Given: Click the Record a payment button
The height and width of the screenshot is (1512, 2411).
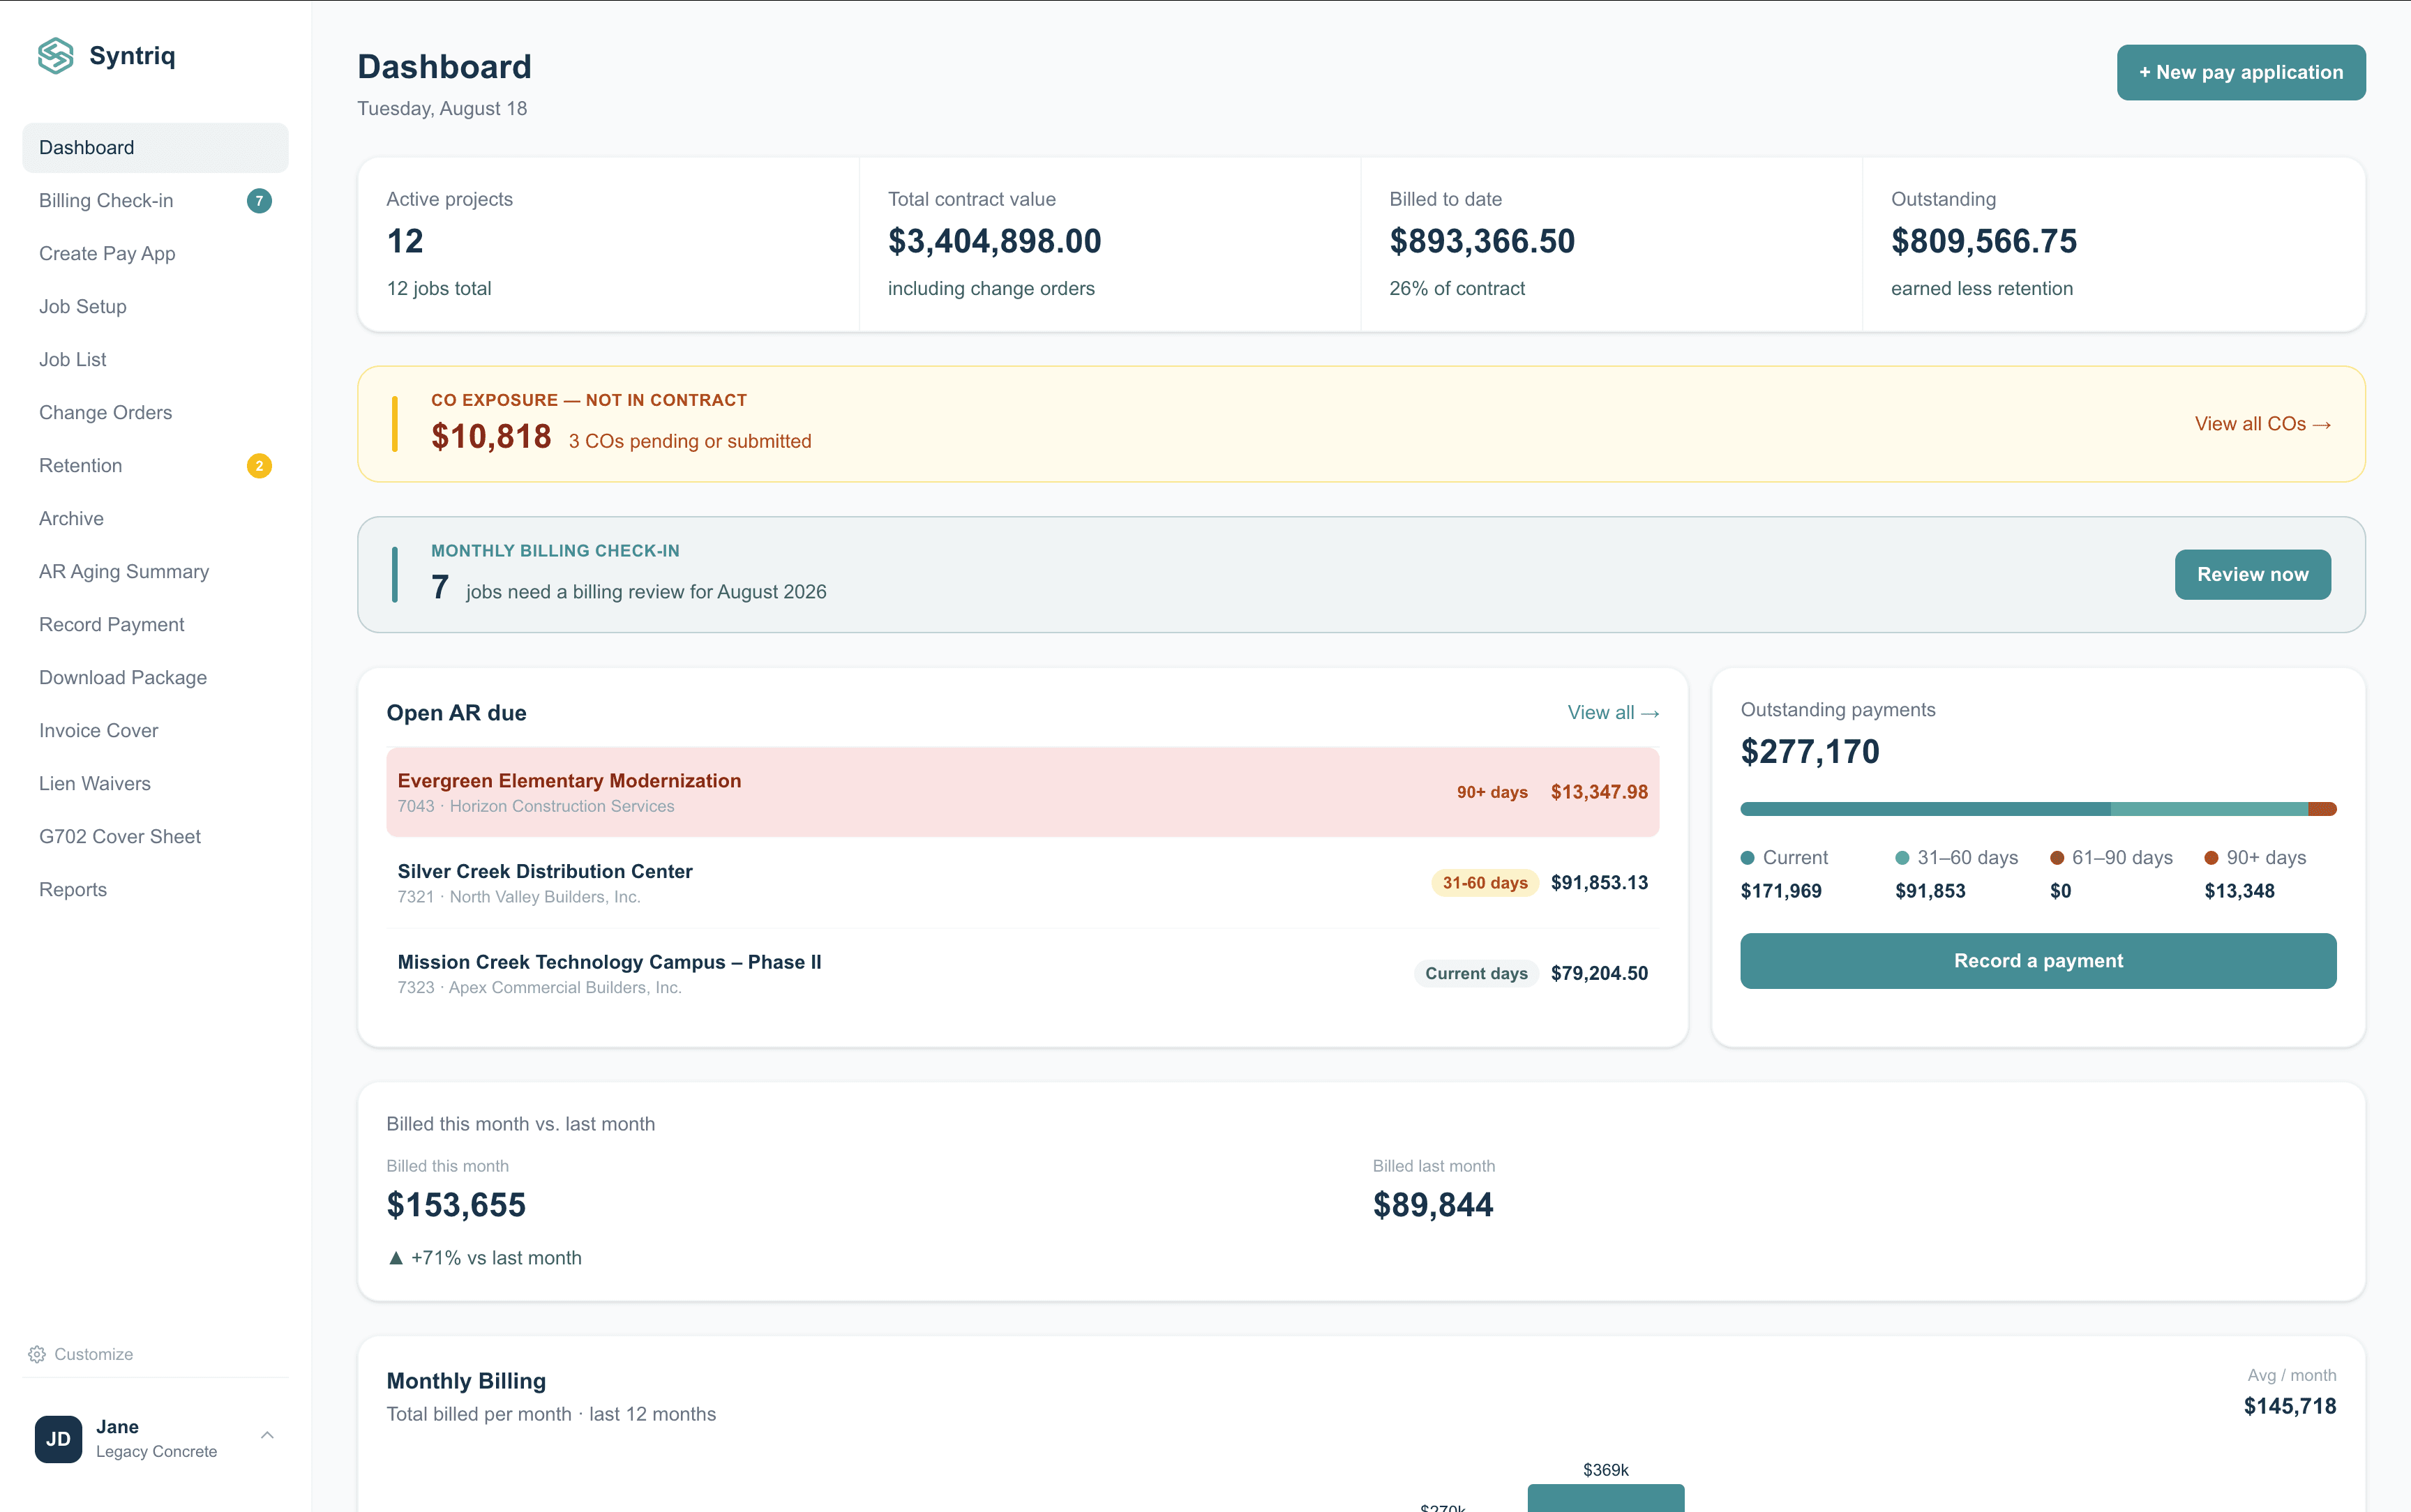Looking at the screenshot, I should click(2038, 961).
